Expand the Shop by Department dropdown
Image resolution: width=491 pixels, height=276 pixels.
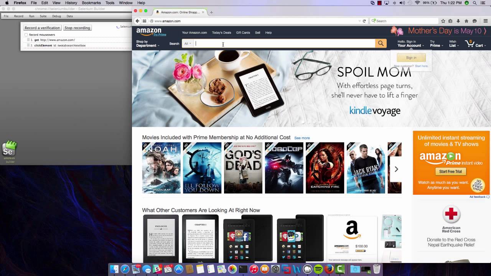click(x=148, y=44)
